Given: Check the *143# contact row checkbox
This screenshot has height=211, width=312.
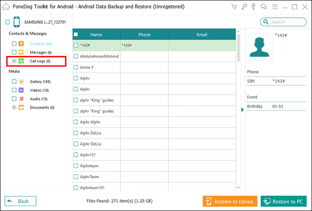Looking at the screenshot, I should [x=76, y=46].
